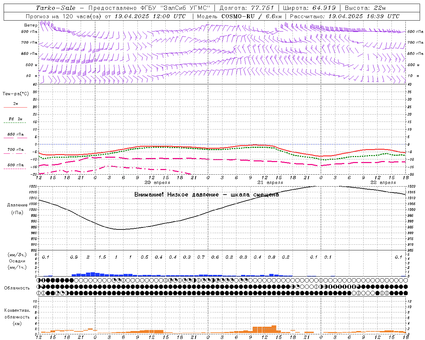Click the Тем-ра(°C) axis label
Screen dimensions: 425x340
pos(16,94)
